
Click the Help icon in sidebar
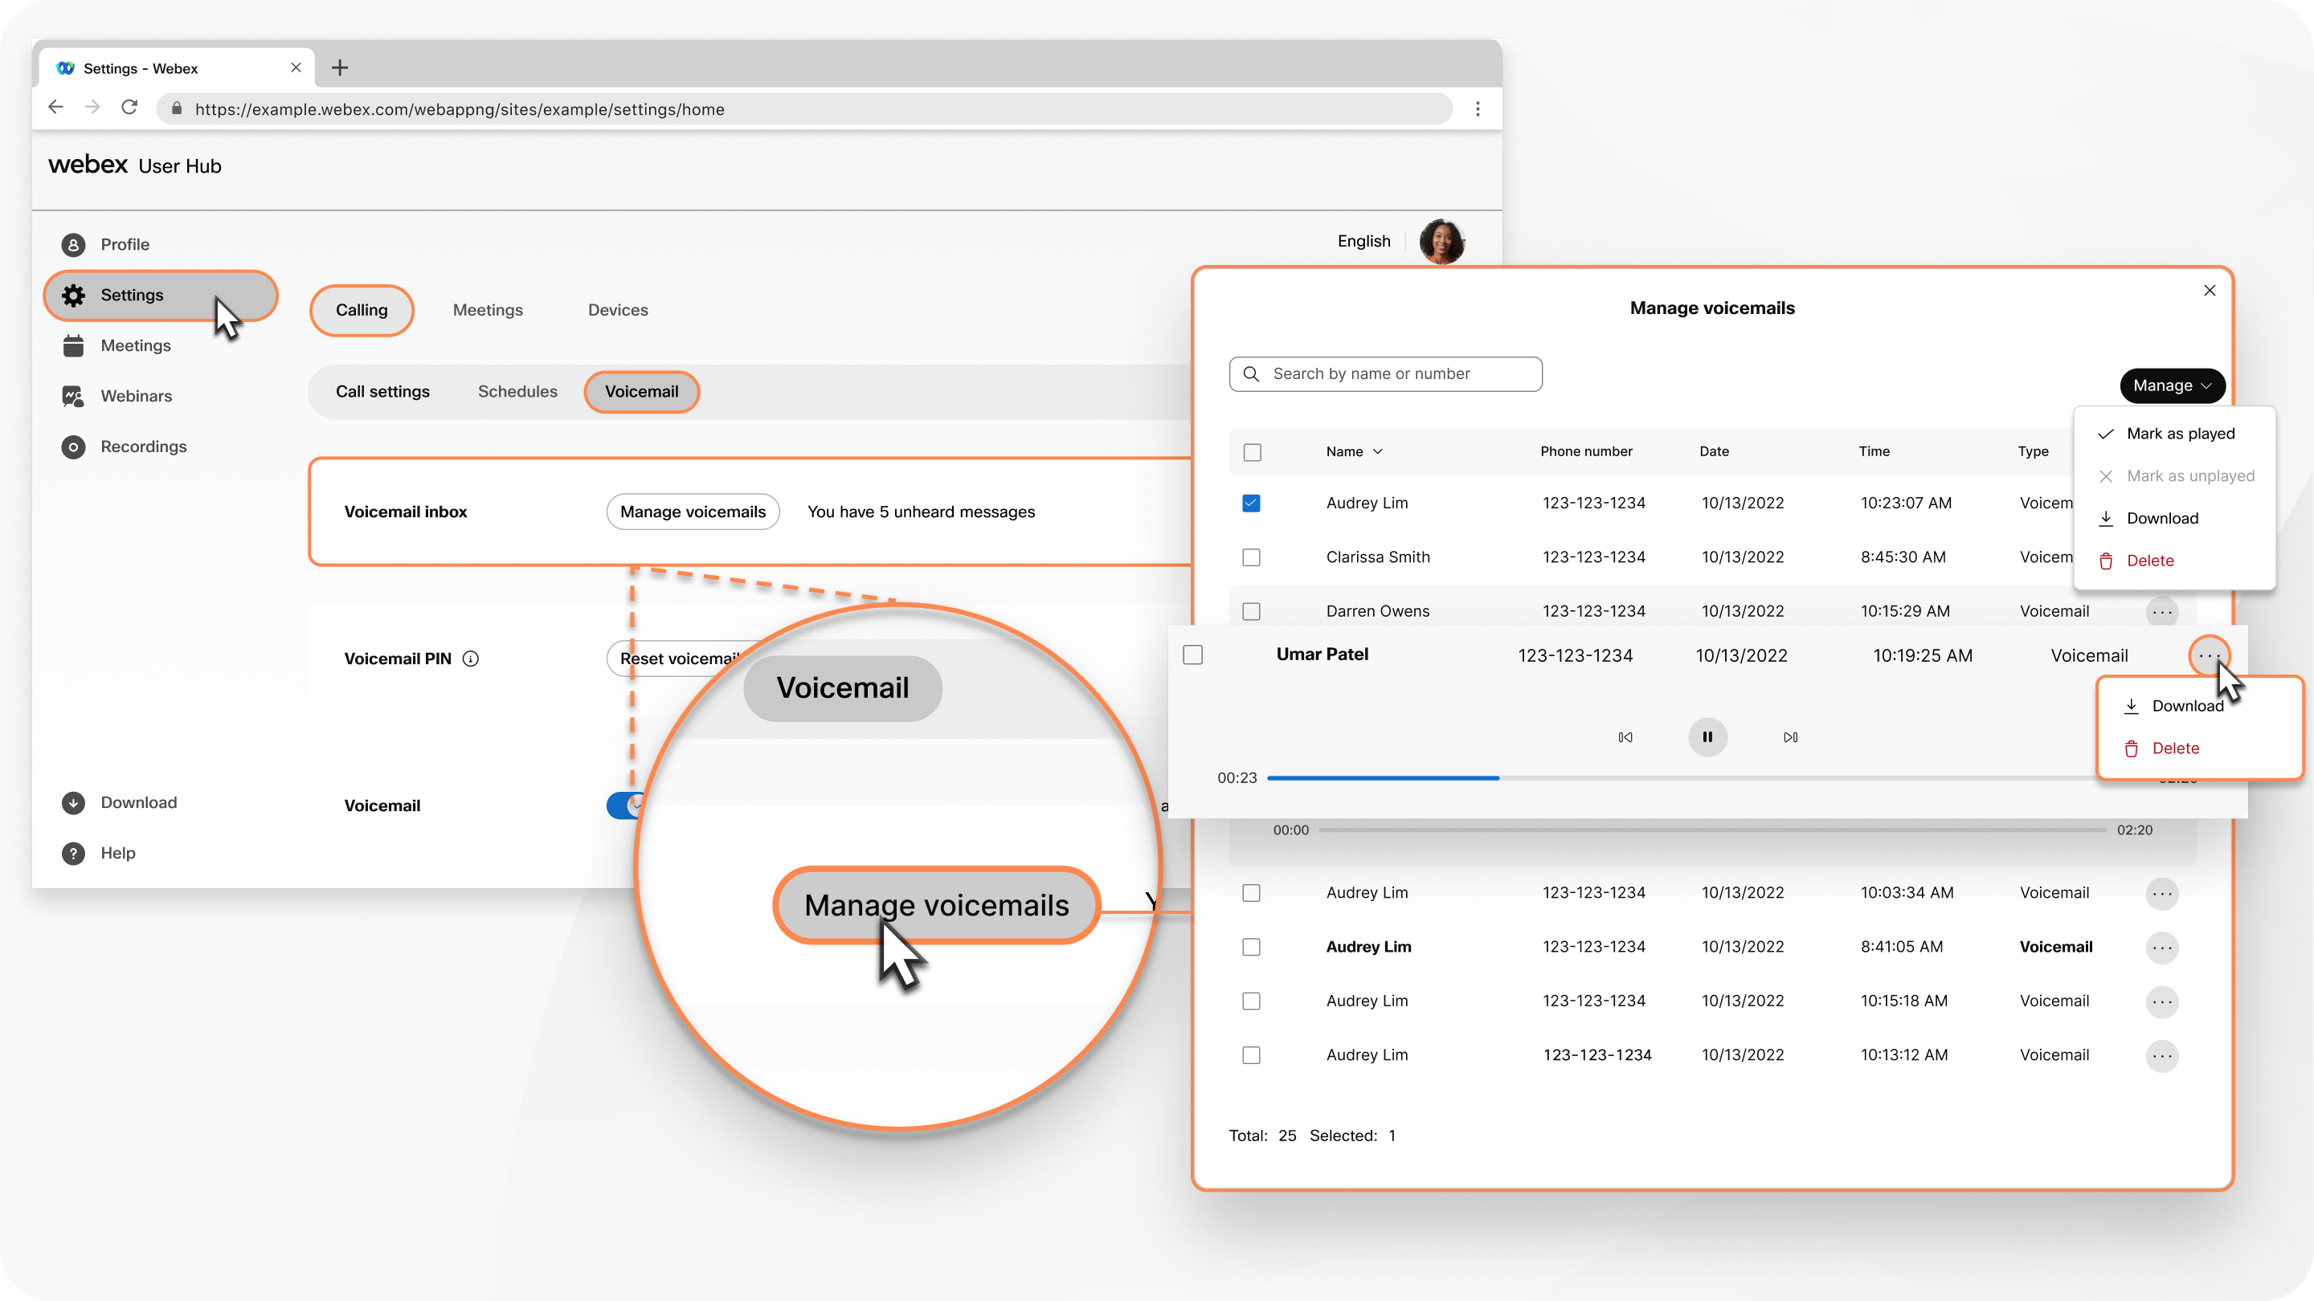(75, 851)
